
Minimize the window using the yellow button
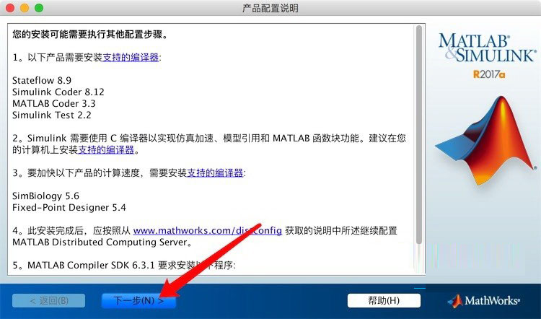tap(25, 8)
